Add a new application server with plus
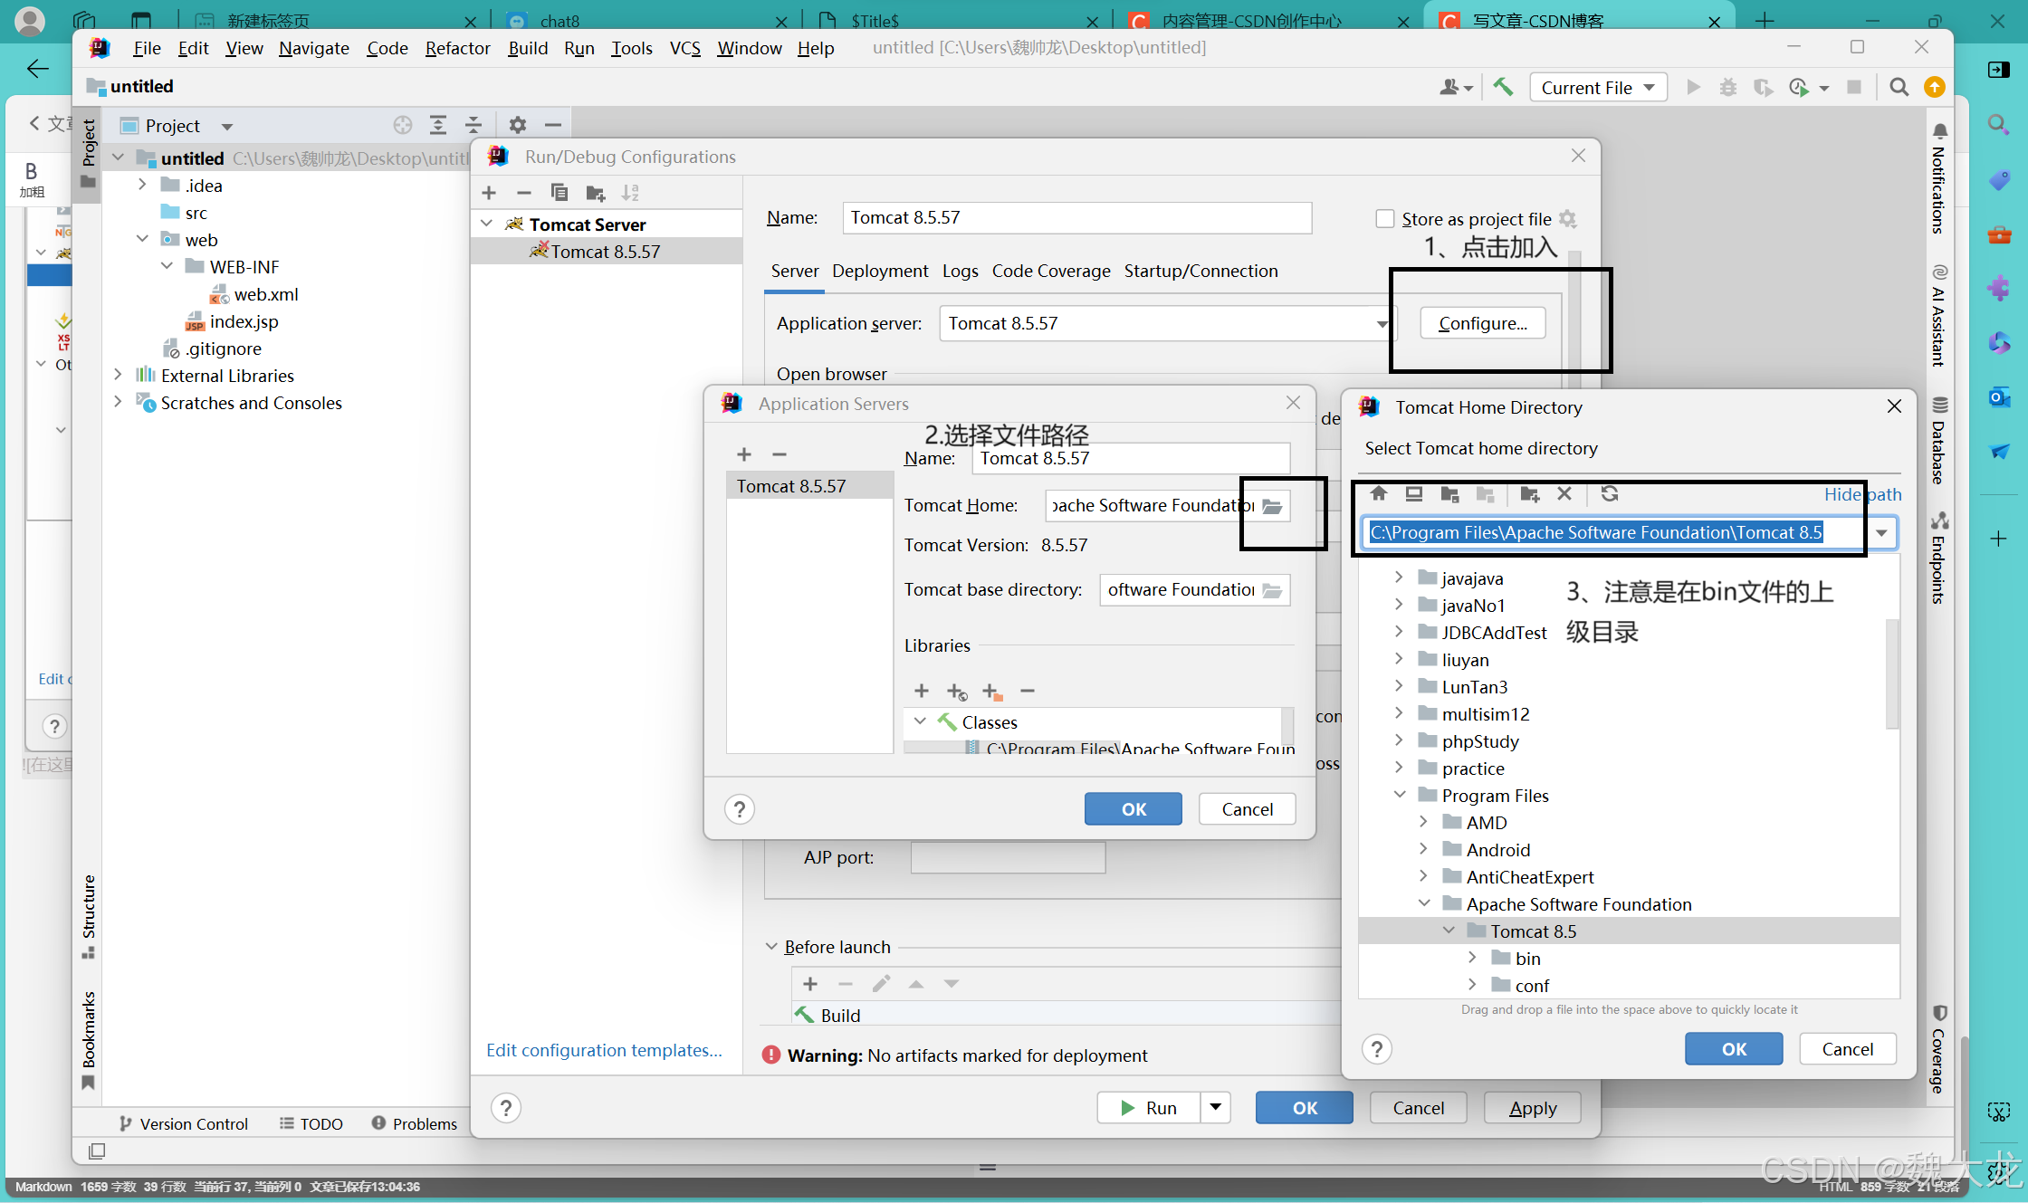The image size is (2028, 1203). (x=744, y=454)
